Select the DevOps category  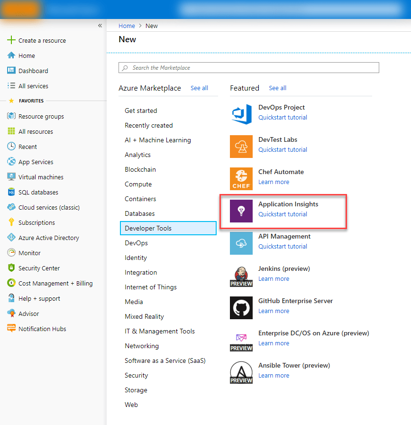coord(136,243)
